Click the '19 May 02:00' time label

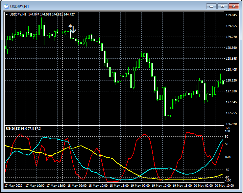tap(140, 186)
